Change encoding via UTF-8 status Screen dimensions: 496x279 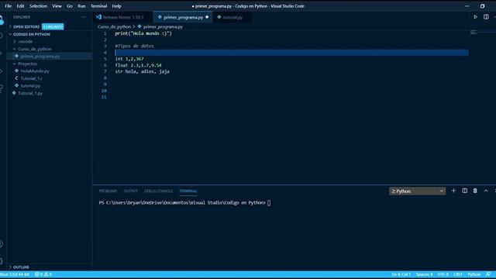[443, 274]
